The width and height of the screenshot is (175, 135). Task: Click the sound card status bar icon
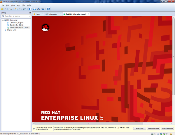[x=167, y=134]
